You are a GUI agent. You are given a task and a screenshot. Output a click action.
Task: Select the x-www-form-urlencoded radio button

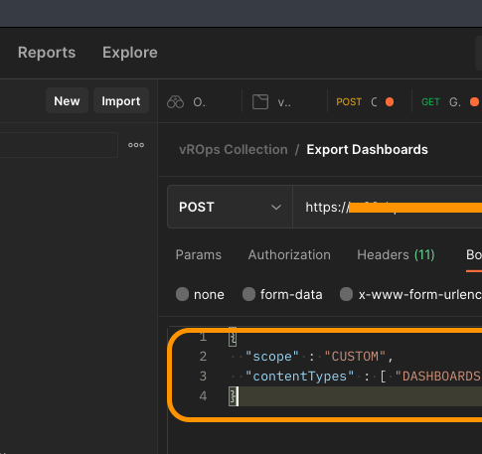tap(346, 294)
